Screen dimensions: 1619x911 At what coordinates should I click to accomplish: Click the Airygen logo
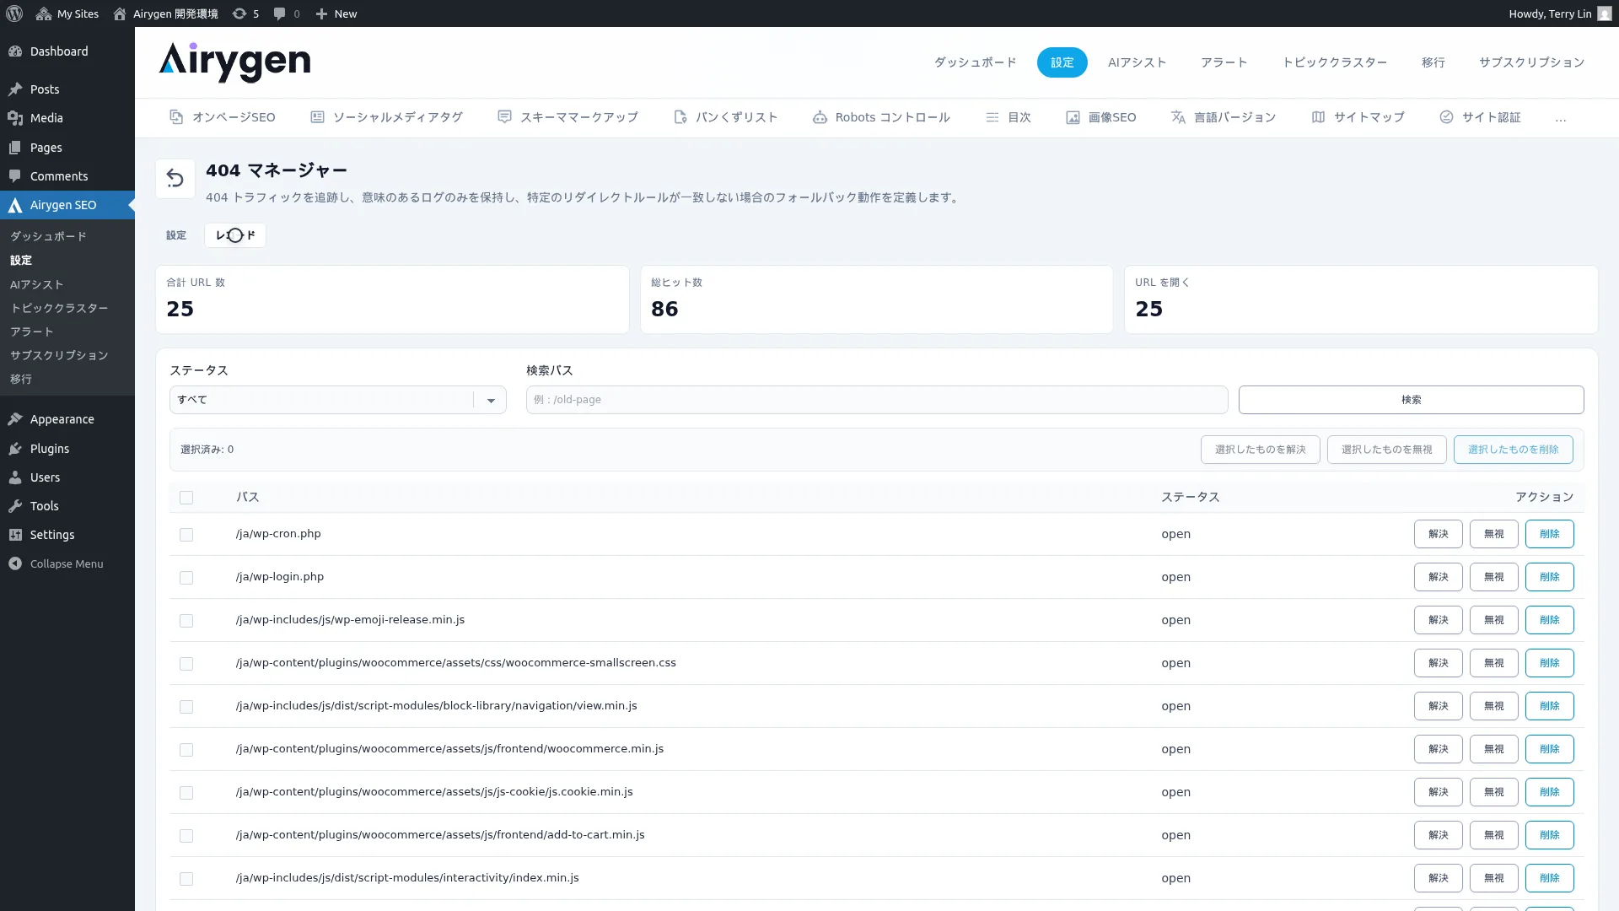click(234, 62)
